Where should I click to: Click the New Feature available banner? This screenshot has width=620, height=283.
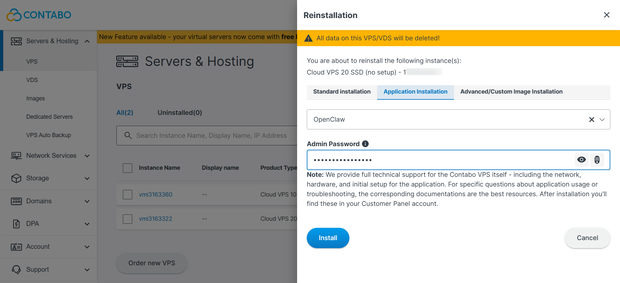pyautogui.click(x=197, y=37)
